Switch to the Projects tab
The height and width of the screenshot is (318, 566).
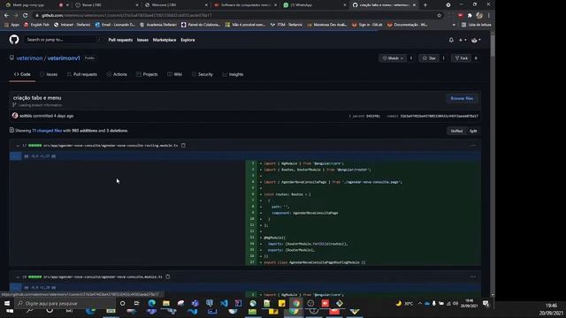(147, 74)
